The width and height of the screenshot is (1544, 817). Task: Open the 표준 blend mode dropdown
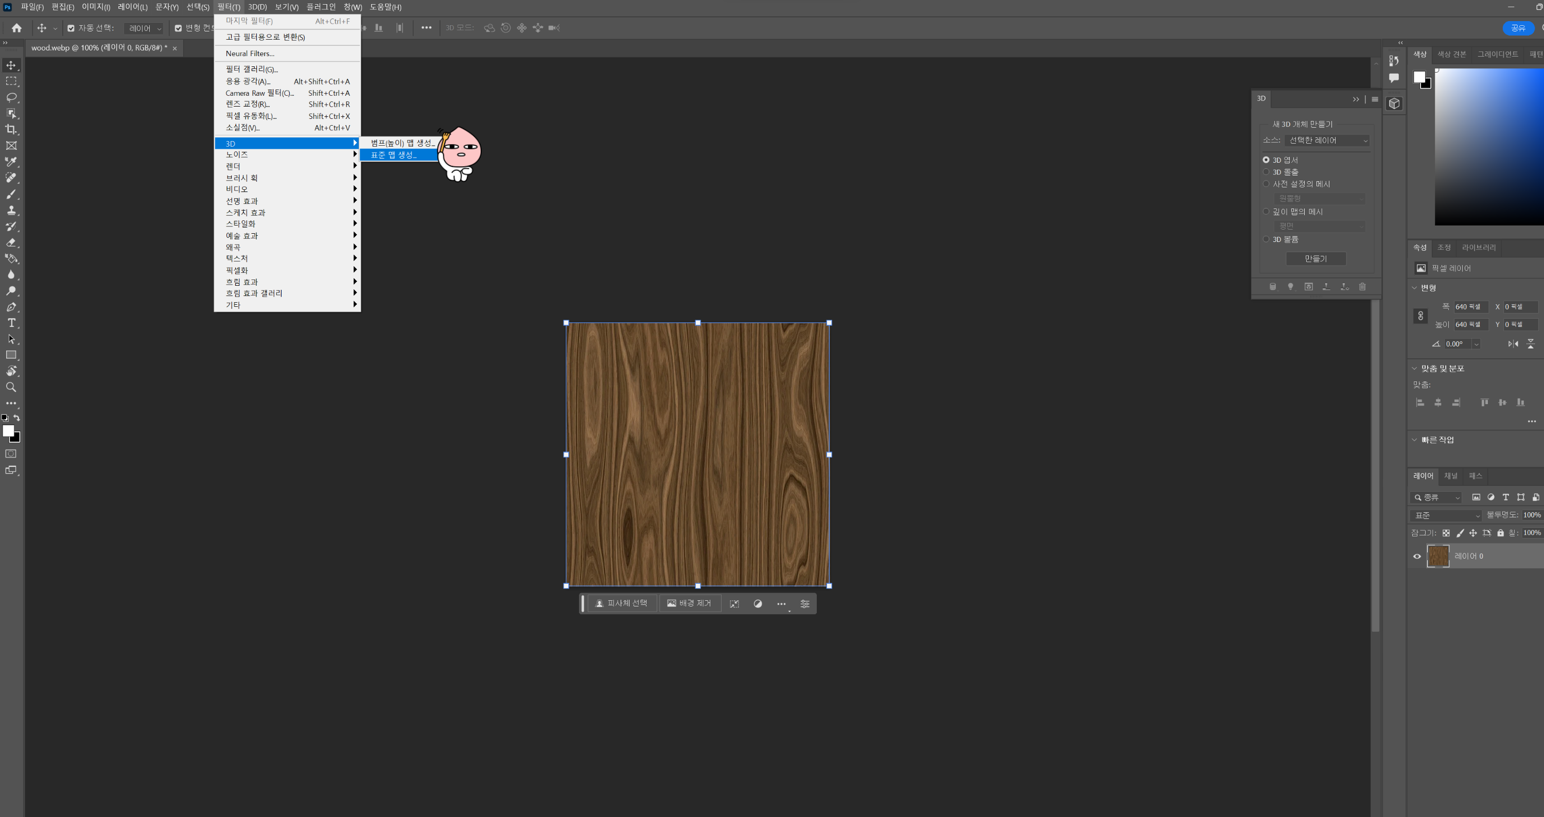click(1446, 515)
